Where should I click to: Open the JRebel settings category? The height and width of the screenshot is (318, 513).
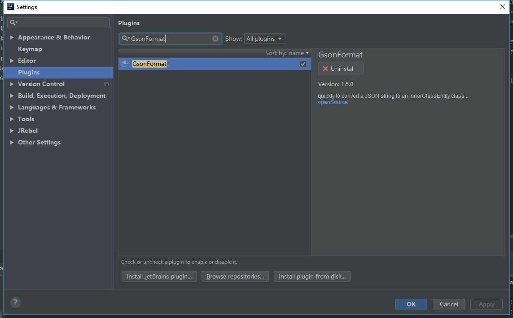pyautogui.click(x=28, y=131)
